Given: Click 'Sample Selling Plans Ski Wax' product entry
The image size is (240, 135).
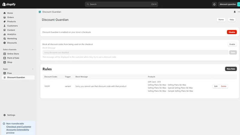Looking at the screenshot, I should pos(170,91).
